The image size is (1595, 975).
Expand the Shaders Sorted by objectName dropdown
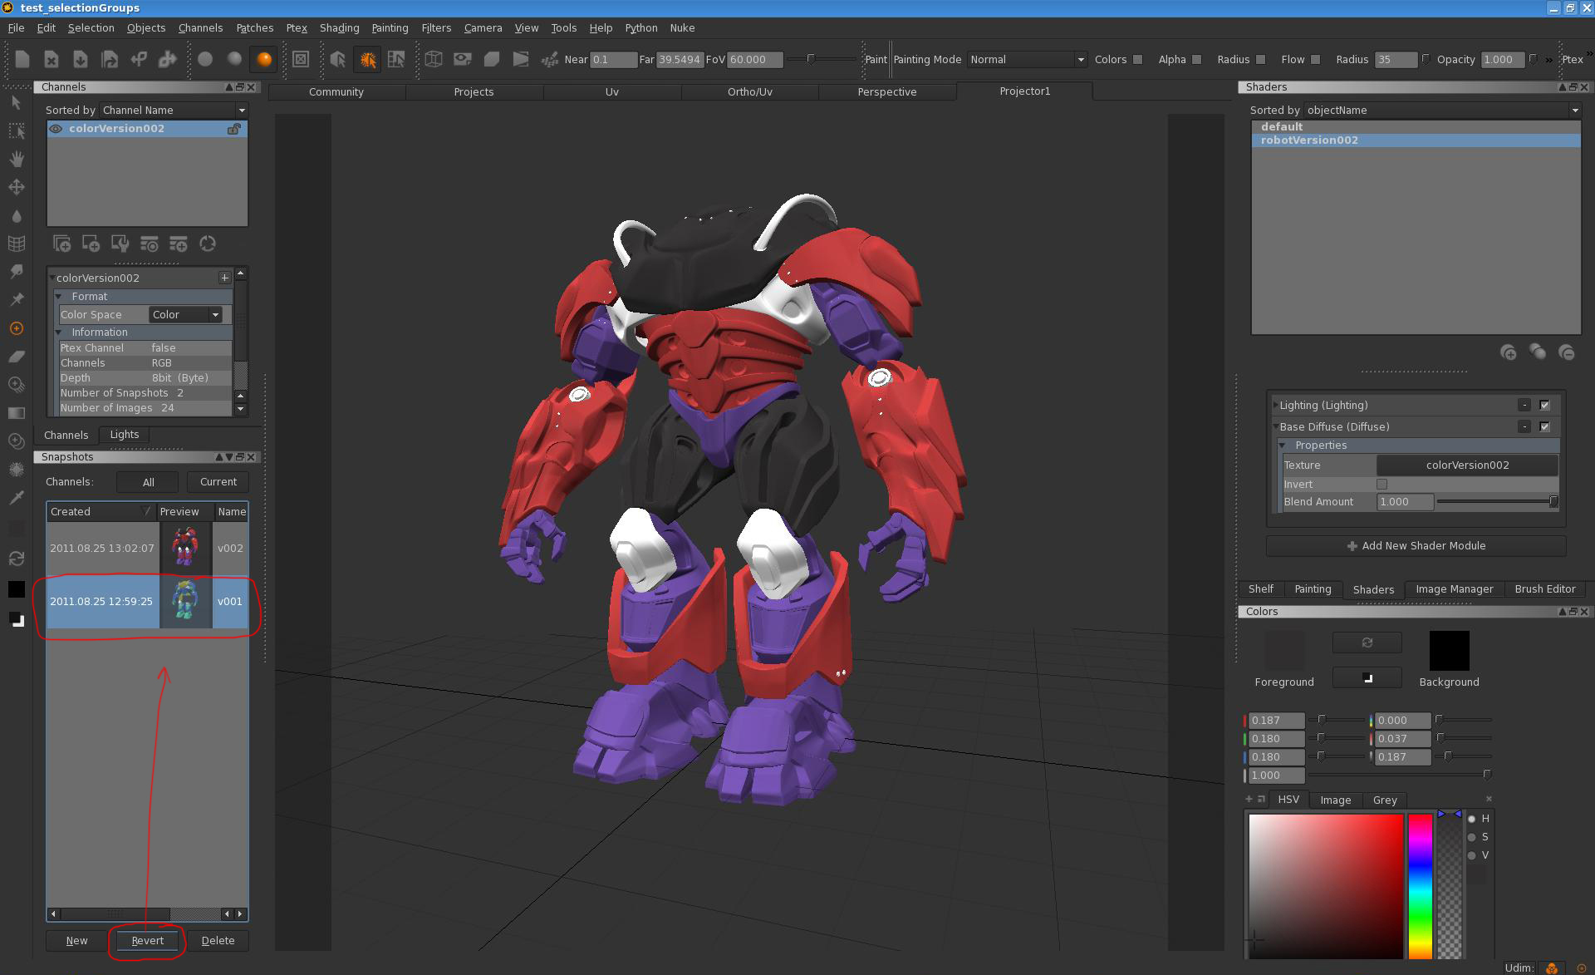[1441, 110]
